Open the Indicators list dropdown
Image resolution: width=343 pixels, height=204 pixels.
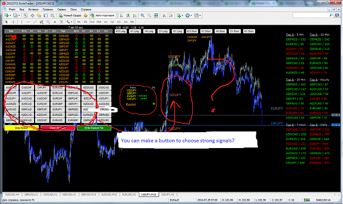tap(180, 15)
